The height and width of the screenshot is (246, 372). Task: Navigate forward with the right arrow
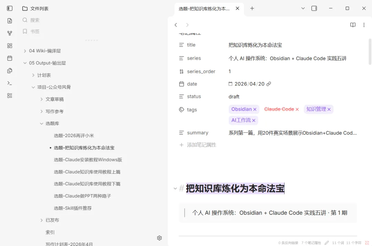pos(187,25)
